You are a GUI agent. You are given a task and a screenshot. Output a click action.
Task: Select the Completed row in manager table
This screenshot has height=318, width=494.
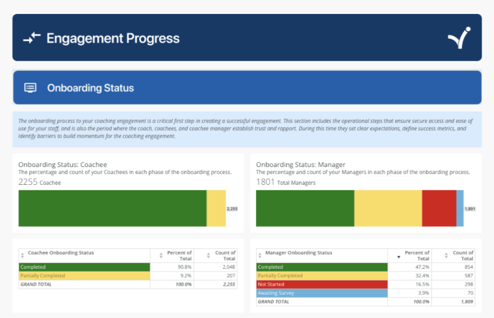(x=322, y=267)
